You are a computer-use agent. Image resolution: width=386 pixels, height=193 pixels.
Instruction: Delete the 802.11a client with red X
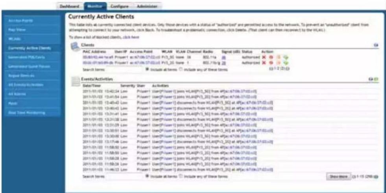tap(264, 57)
